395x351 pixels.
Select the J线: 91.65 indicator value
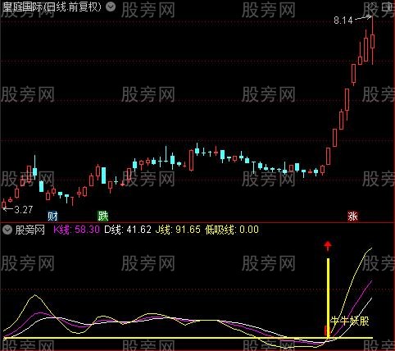tap(178, 230)
